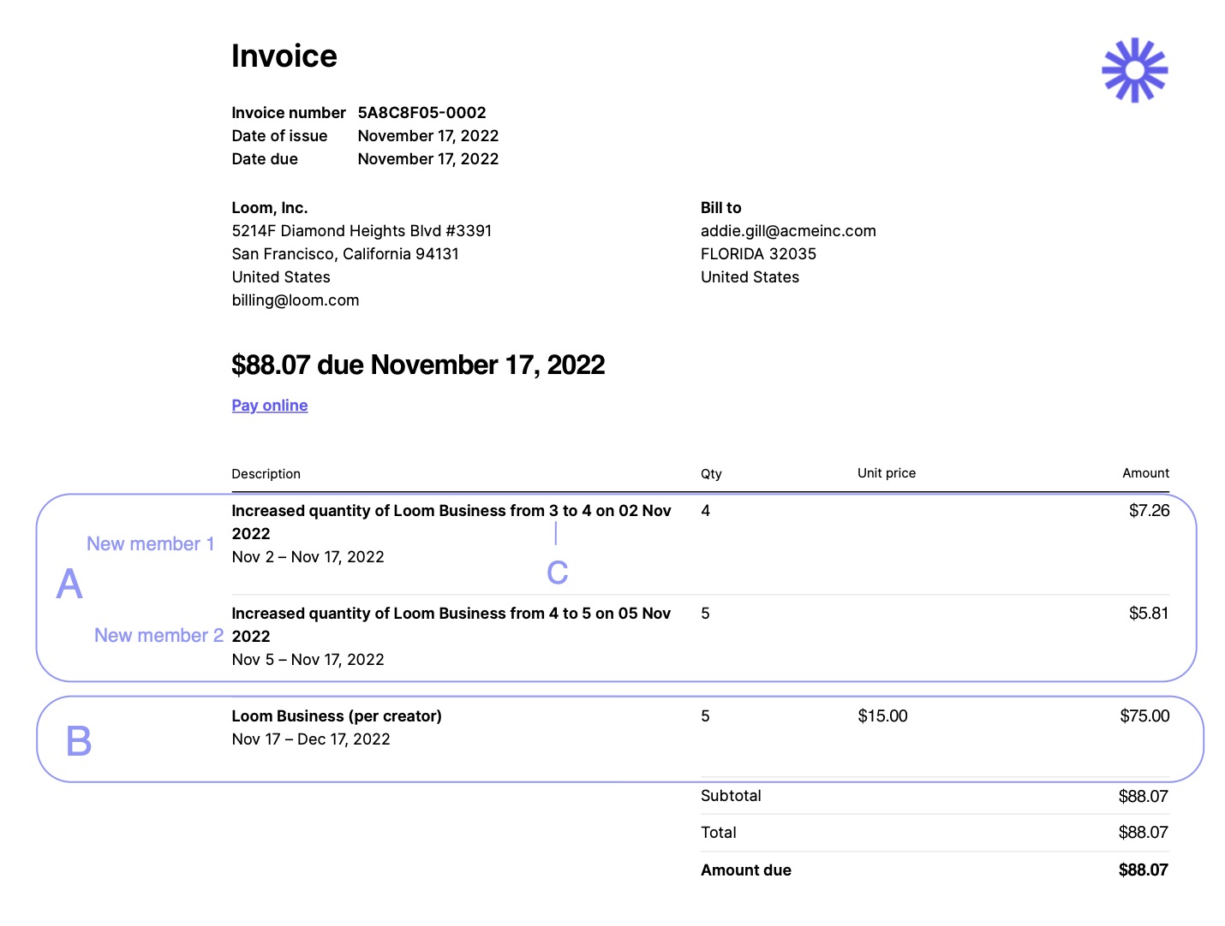Click the Unit price column header
Screen dimensions: 1225x926
tap(886, 473)
